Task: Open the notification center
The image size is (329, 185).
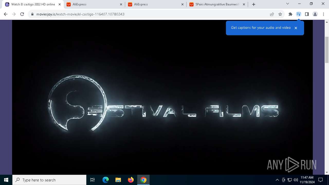Action: 321,180
